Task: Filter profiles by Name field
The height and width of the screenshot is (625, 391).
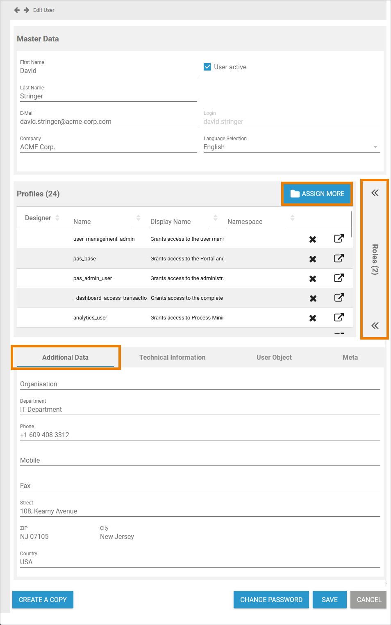Action: pyautogui.click(x=102, y=221)
